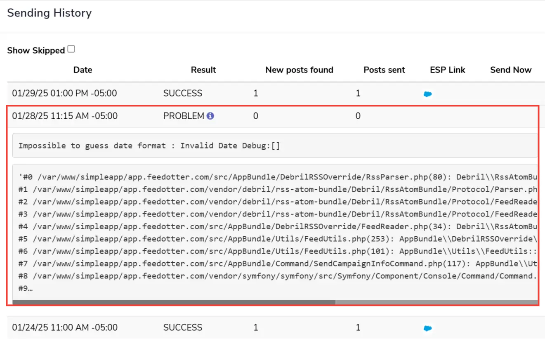Click stack trace line #7 SendCampaignInfoCommand.php

276,264
